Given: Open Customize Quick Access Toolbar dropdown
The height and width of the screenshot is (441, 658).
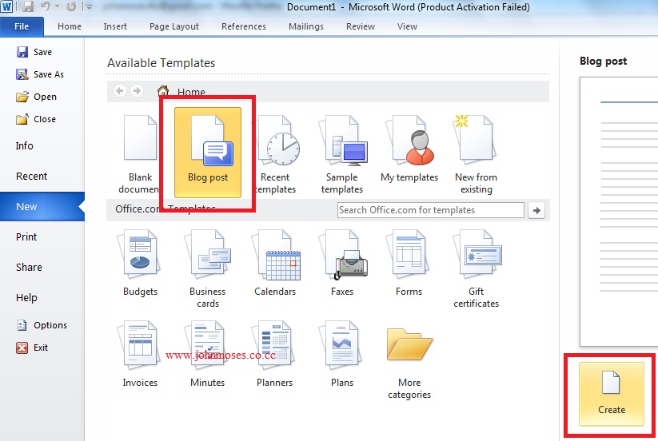Looking at the screenshot, I should pyautogui.click(x=88, y=6).
